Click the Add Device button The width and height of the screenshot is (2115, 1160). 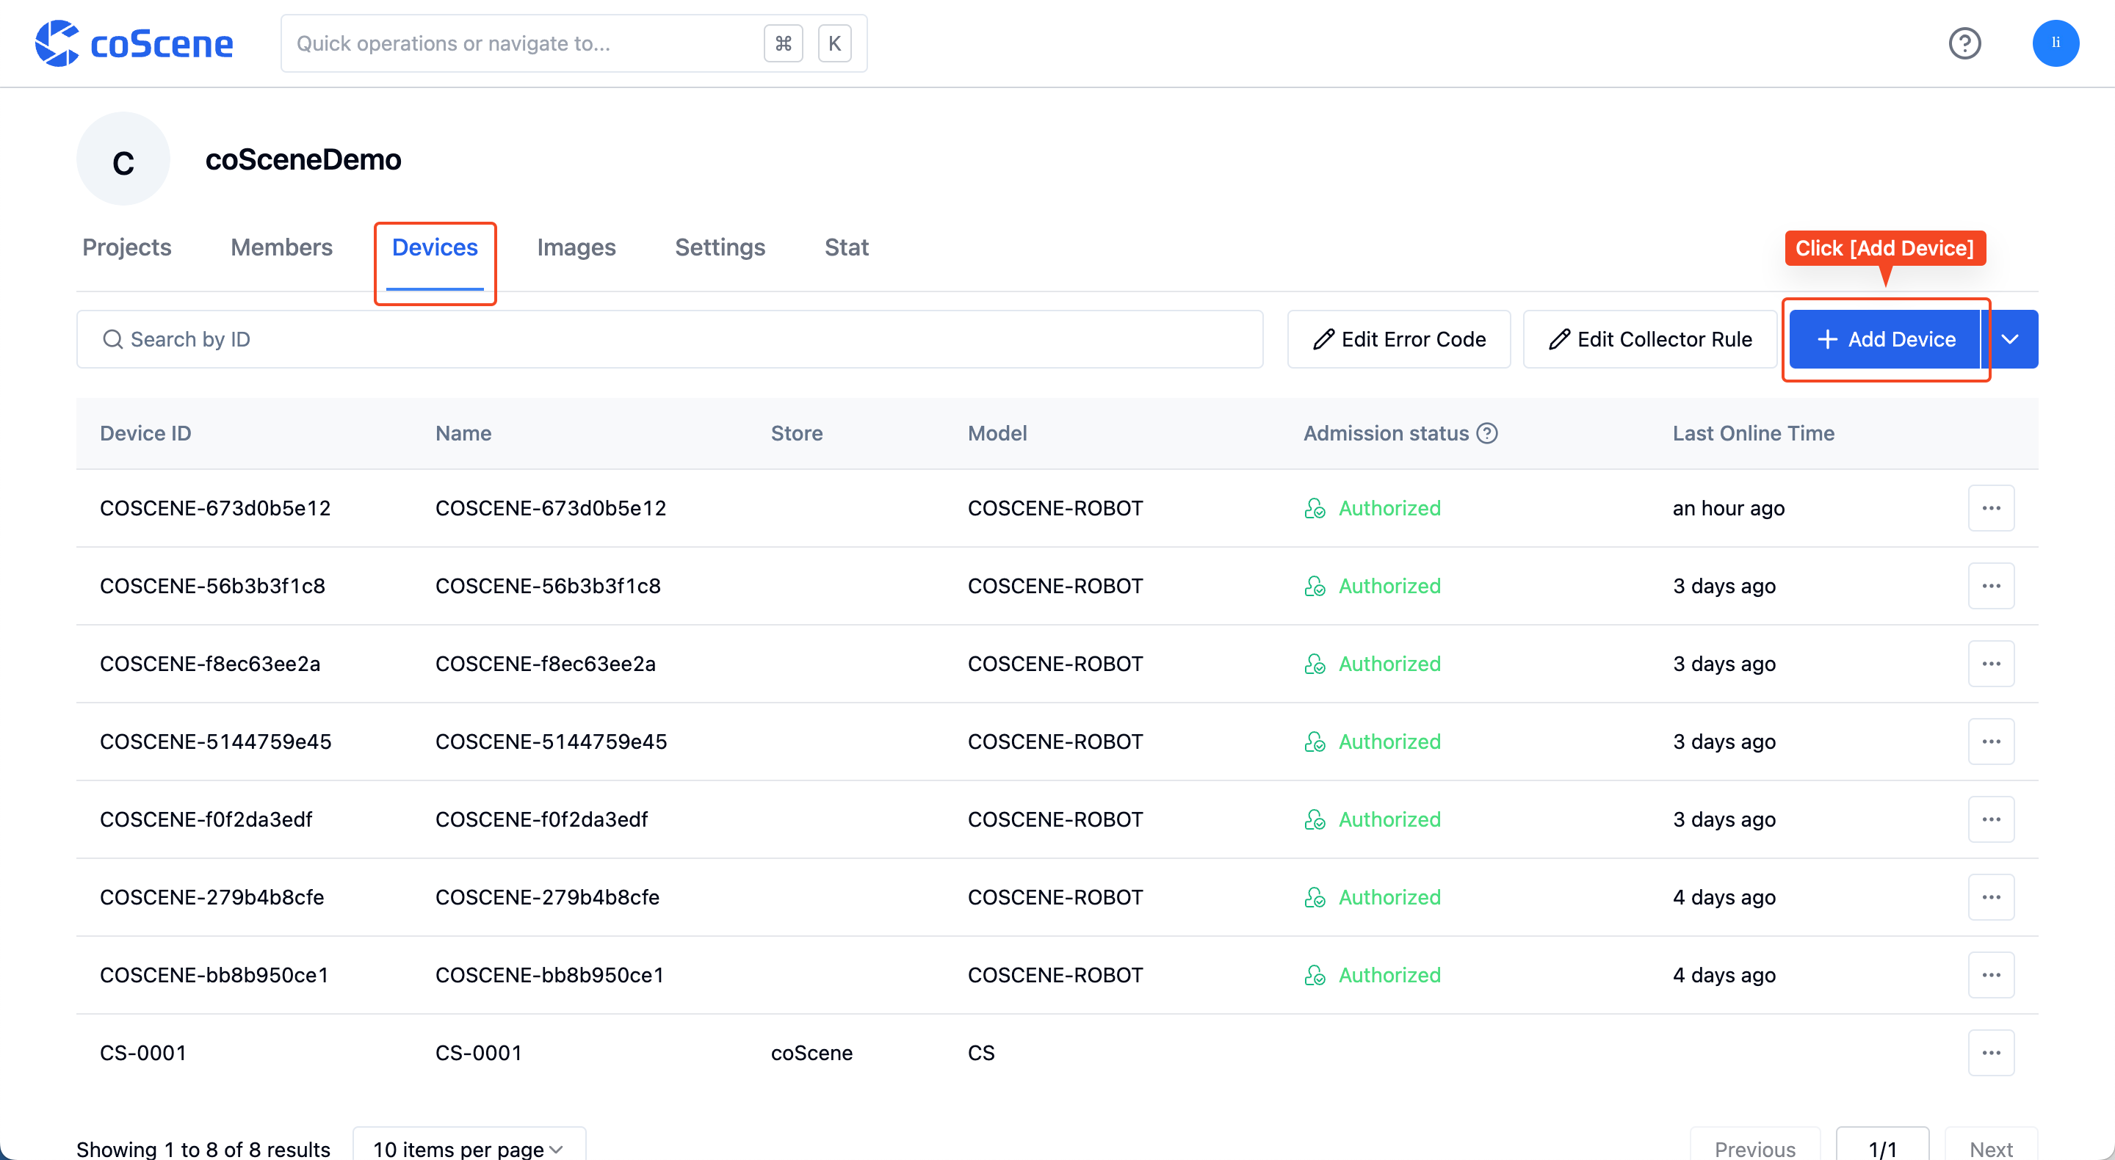(1885, 339)
